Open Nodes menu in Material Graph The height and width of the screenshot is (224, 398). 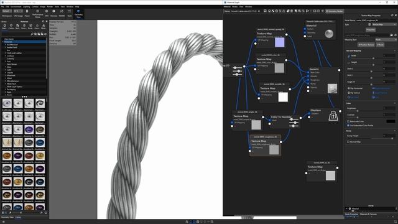pyautogui.click(x=235, y=7)
